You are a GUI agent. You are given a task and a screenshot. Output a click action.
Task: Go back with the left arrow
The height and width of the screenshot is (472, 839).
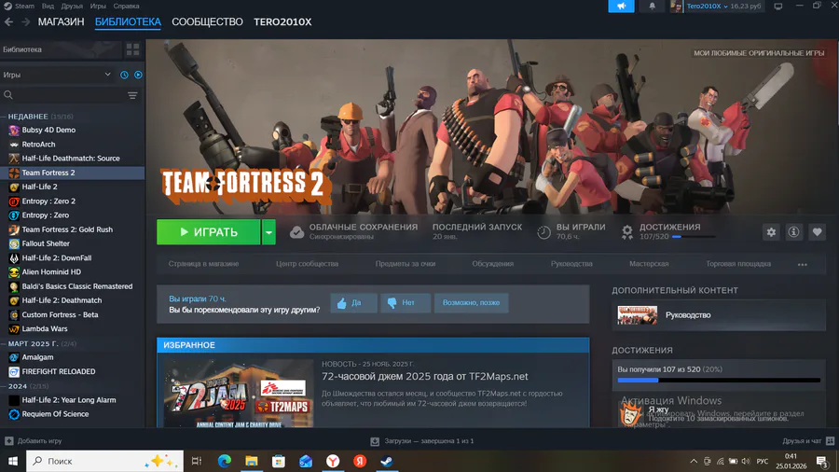pos(8,22)
